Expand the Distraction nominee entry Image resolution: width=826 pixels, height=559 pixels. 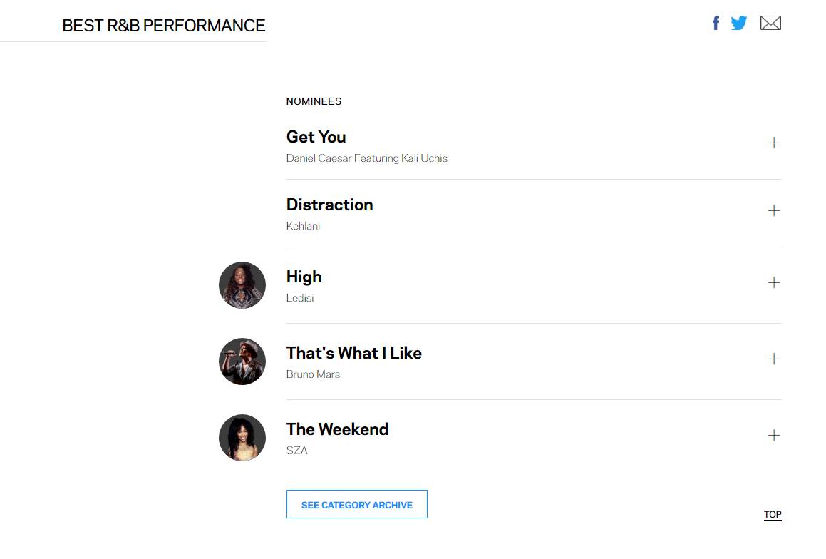pos(773,211)
